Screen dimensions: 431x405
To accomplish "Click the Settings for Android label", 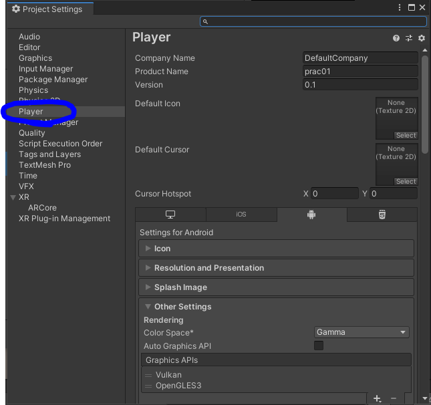I will point(176,233).
